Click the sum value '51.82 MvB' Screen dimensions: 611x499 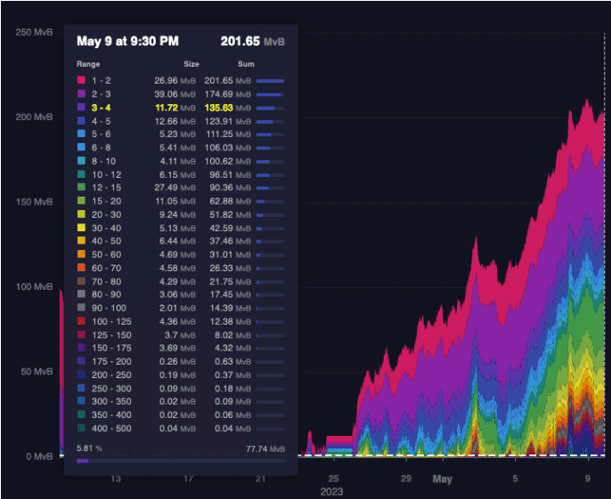point(230,215)
